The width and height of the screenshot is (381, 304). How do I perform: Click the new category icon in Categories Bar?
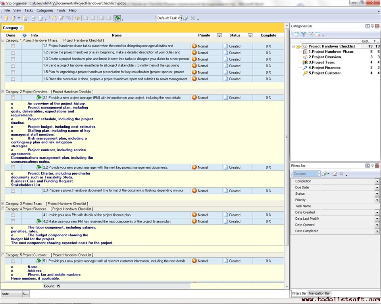(x=296, y=34)
